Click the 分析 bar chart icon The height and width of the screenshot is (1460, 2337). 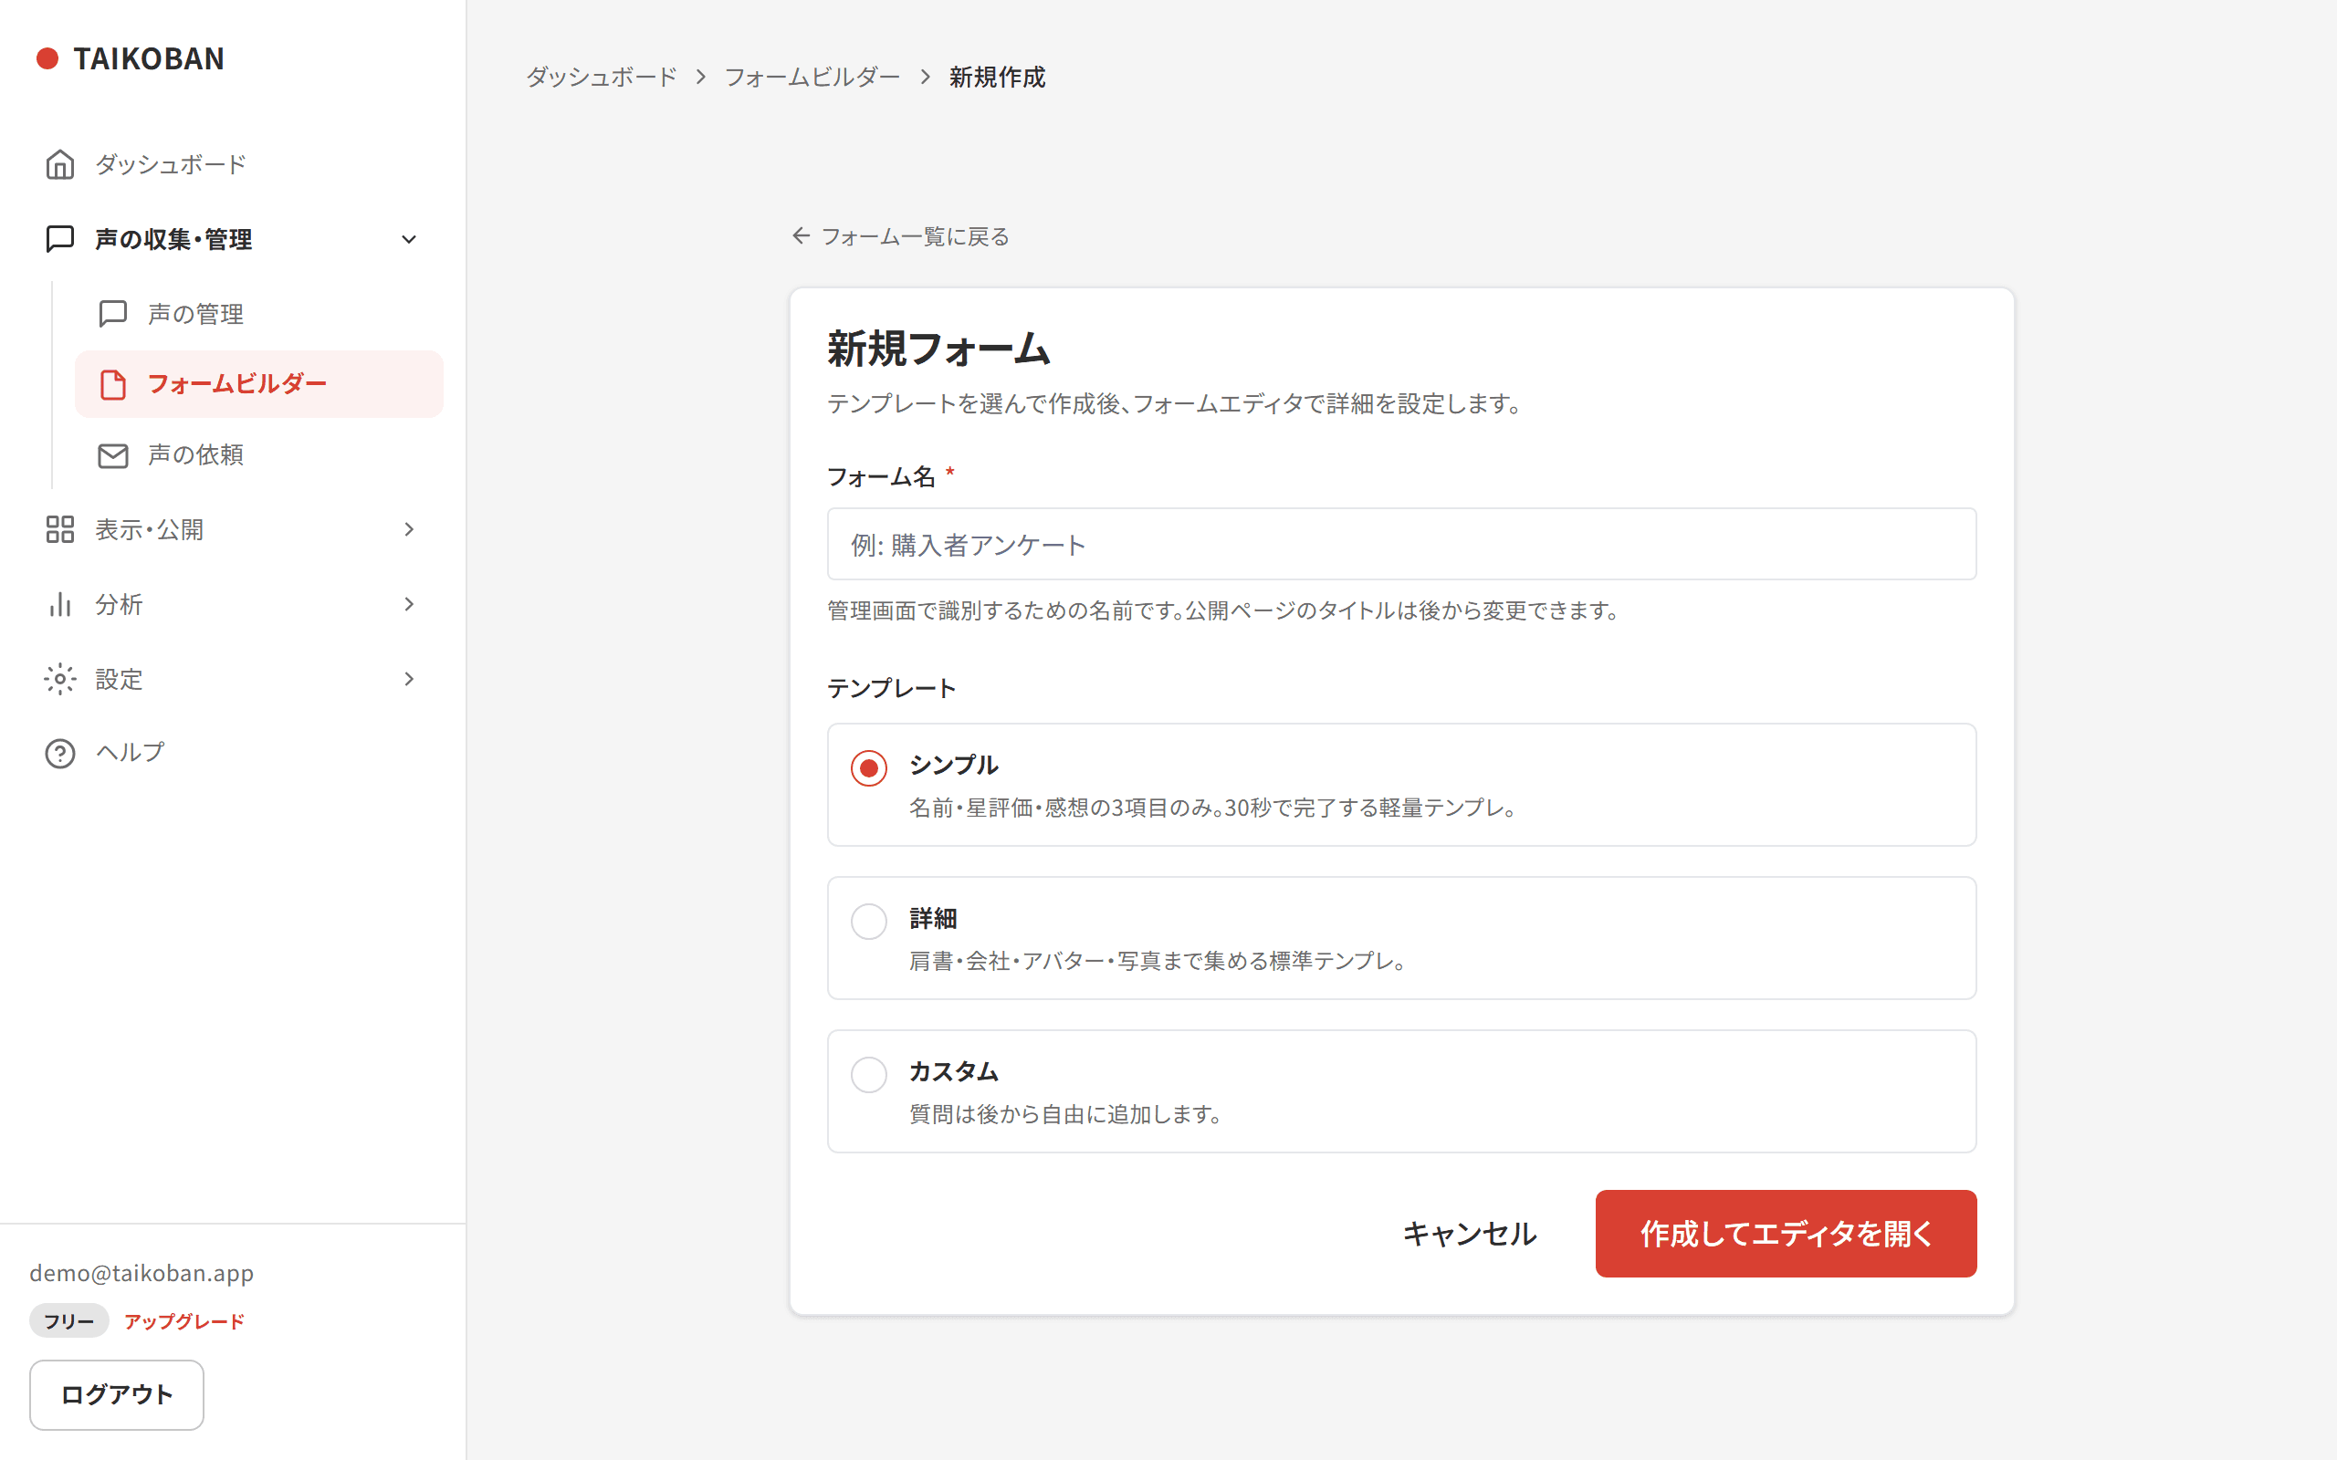60,604
